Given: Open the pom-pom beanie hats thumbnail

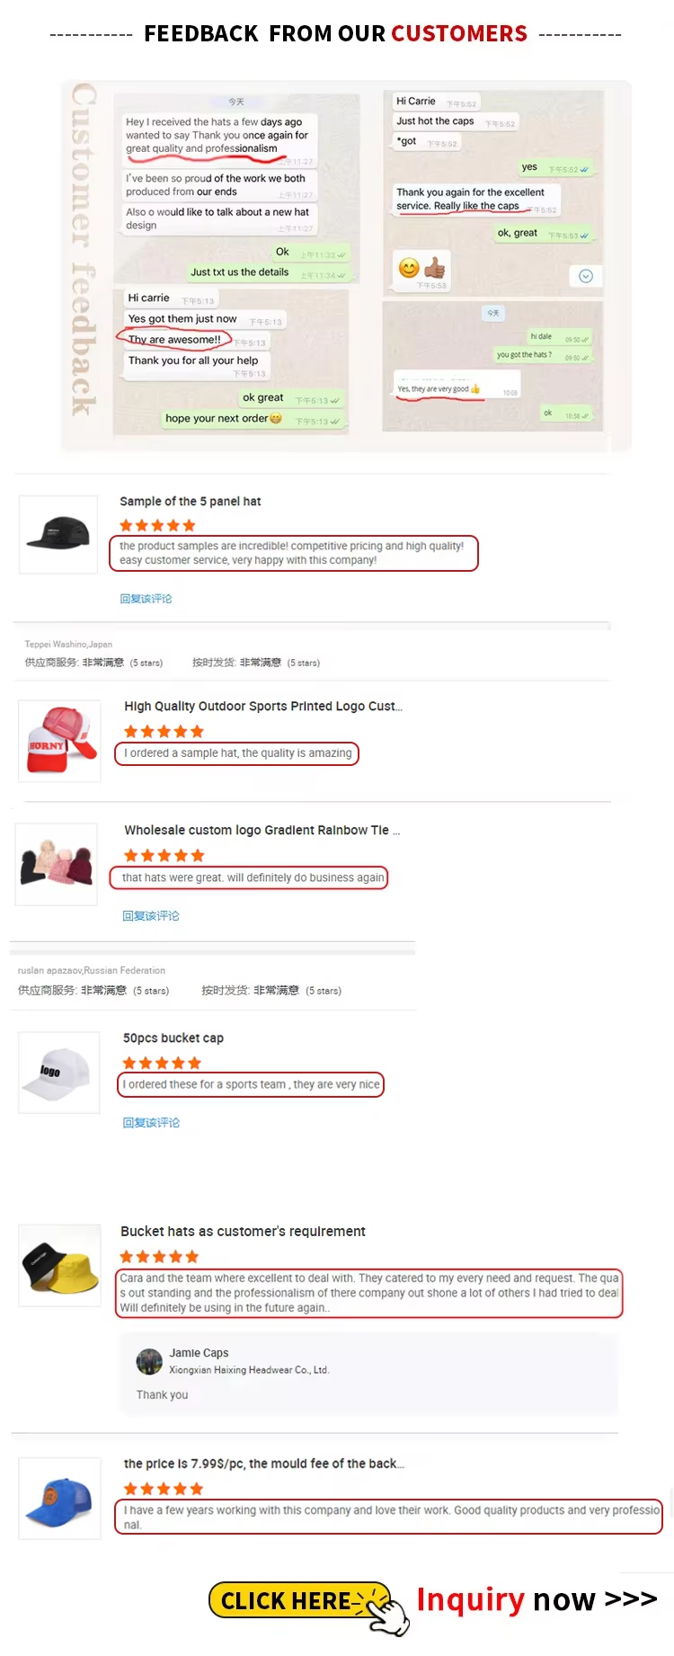Looking at the screenshot, I should pyautogui.click(x=57, y=864).
